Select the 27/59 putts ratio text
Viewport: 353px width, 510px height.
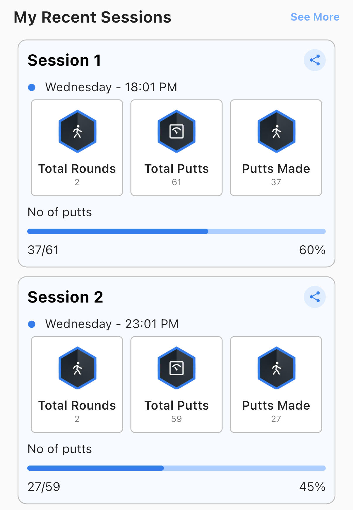44,487
